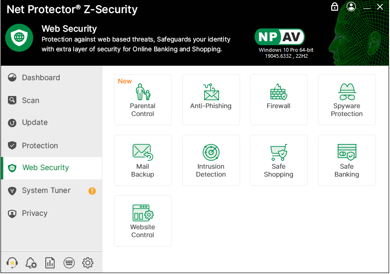Go to the Dashboard section
Screen dimensions: 390x274
(41, 78)
